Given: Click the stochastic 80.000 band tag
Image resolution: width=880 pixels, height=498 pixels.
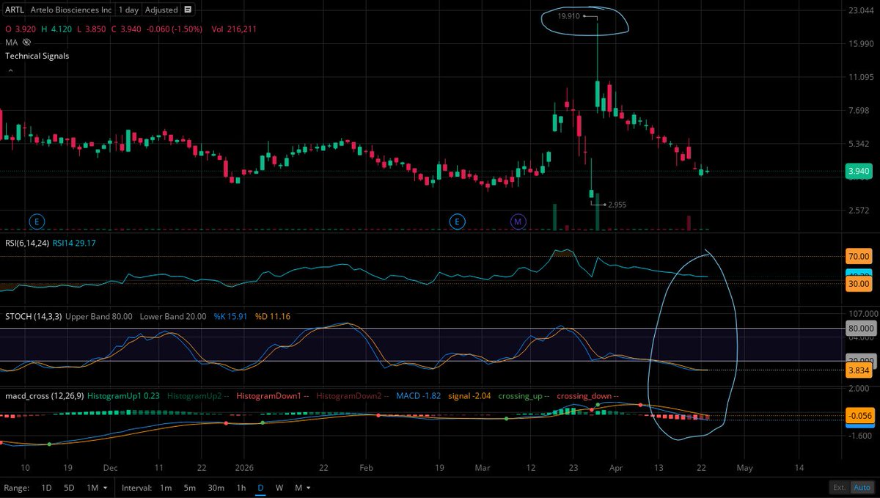Looking at the screenshot, I should click(x=861, y=329).
